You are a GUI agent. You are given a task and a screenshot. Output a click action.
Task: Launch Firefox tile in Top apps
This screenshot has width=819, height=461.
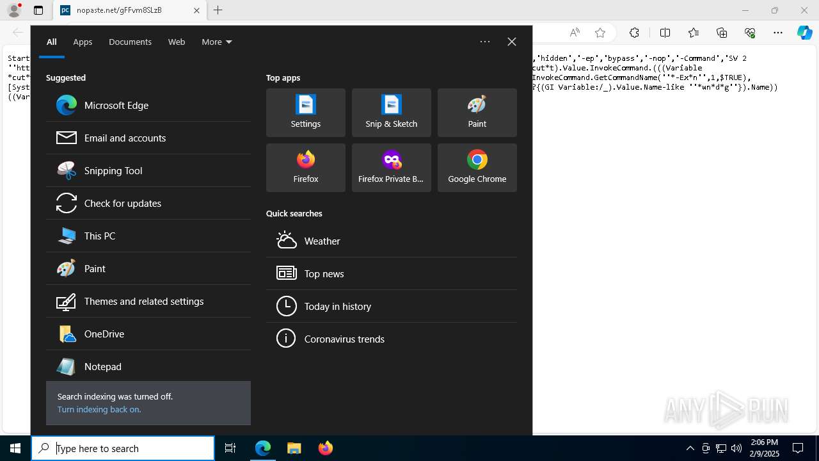point(306,168)
